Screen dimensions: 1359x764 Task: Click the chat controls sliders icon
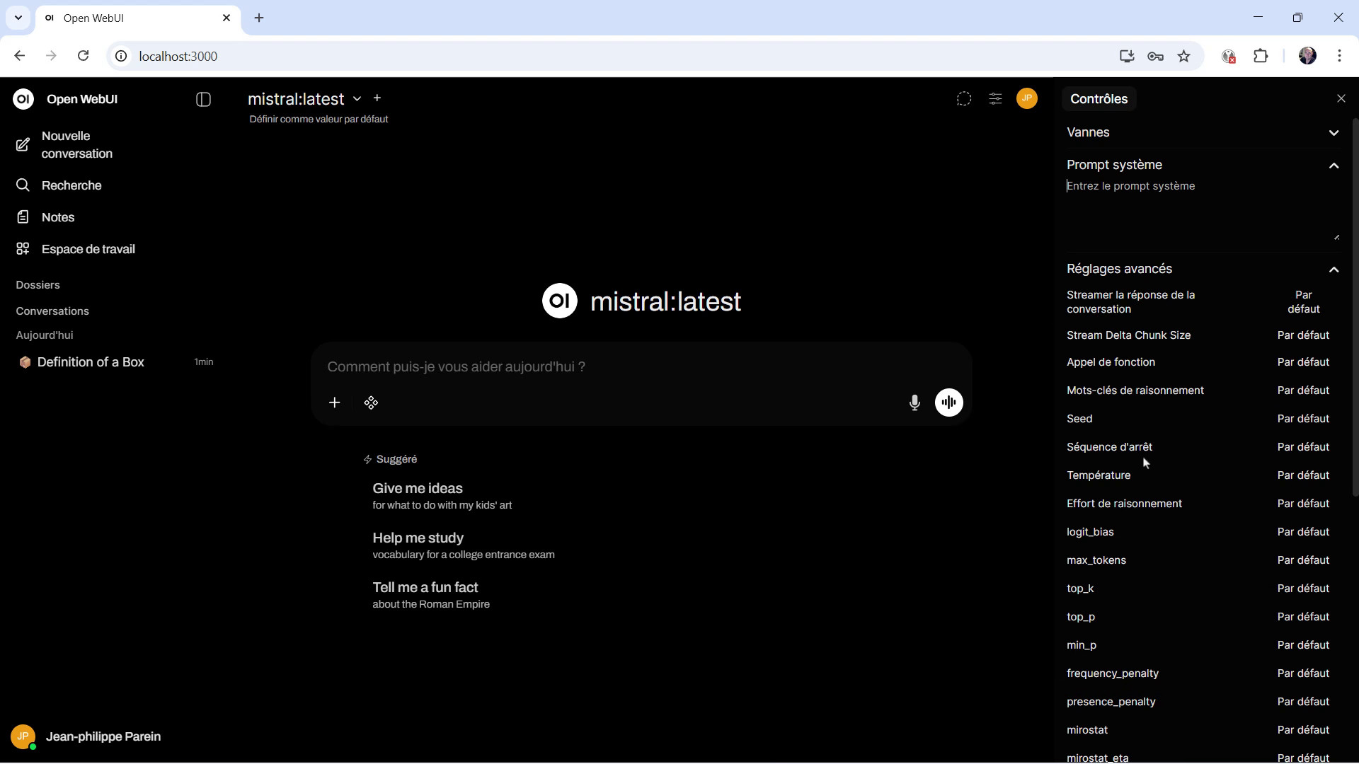point(995,99)
